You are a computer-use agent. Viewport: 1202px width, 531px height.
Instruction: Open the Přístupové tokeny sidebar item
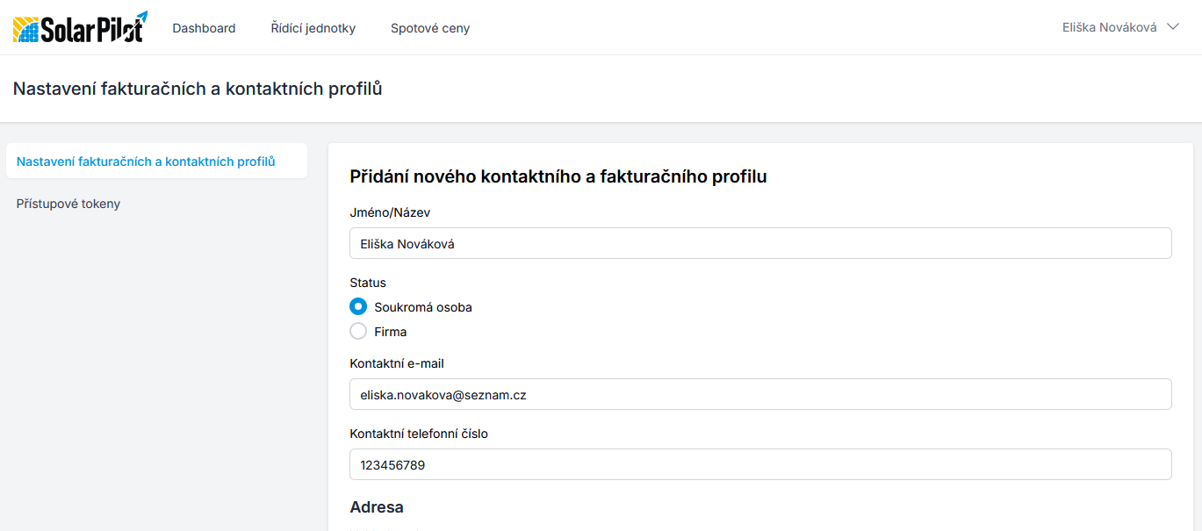click(x=68, y=204)
